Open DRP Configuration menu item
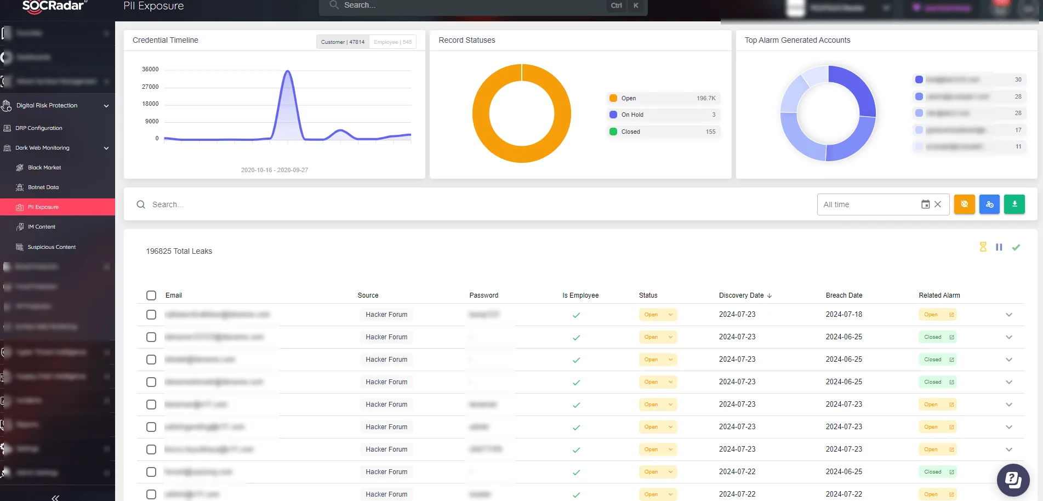1043x501 pixels. pos(39,128)
